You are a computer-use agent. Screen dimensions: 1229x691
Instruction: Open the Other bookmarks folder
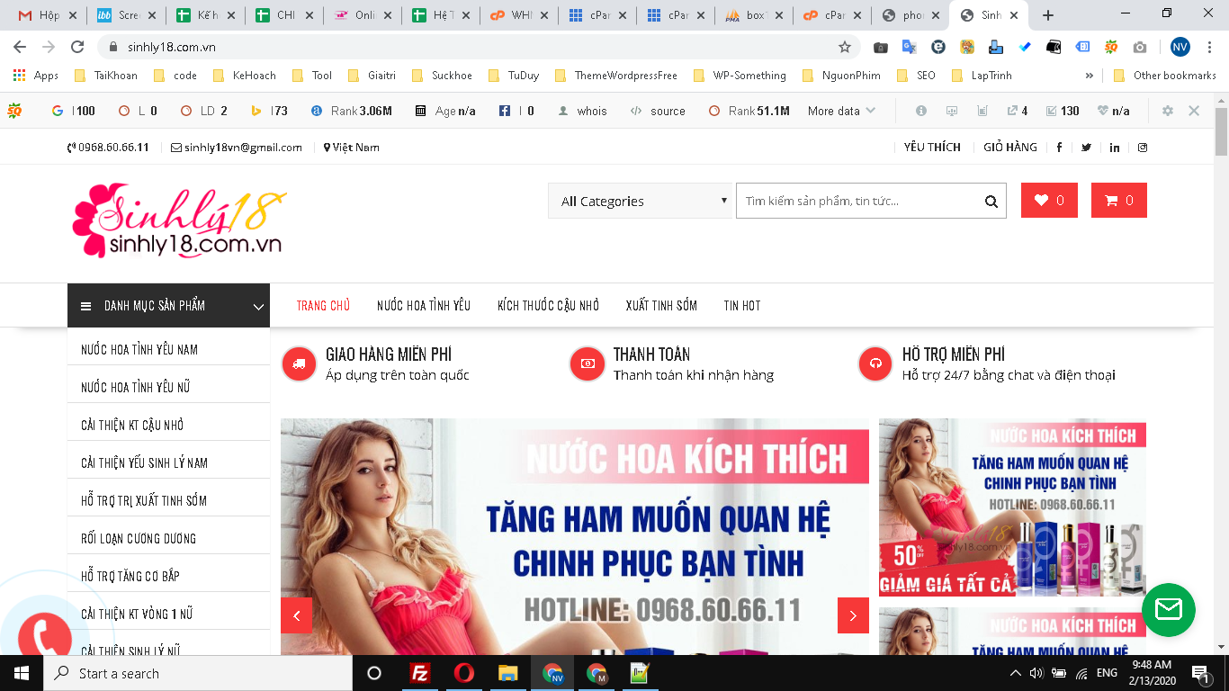(1164, 76)
